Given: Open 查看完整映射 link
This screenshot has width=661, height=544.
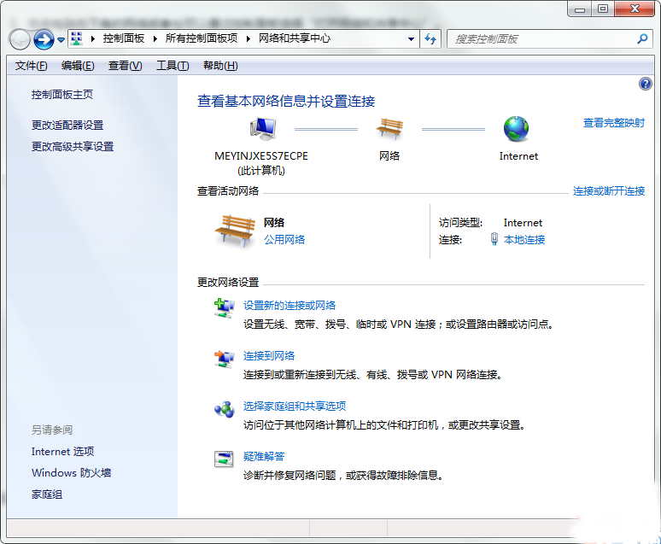Looking at the screenshot, I should pyautogui.click(x=613, y=123).
